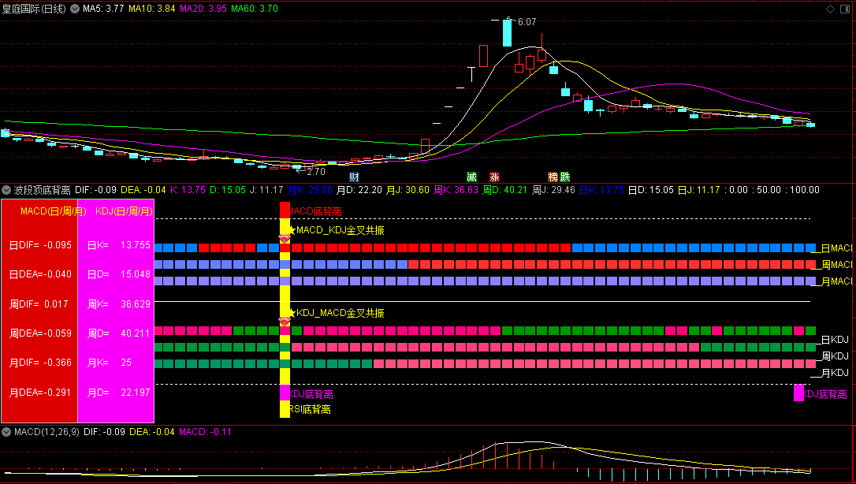Click the 皇庭国际(日线) chart title

click(34, 9)
